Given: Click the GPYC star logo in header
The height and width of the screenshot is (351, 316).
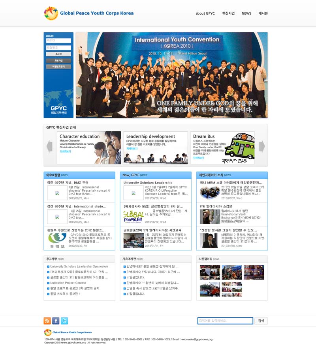Looking at the screenshot, I should coord(51,13).
